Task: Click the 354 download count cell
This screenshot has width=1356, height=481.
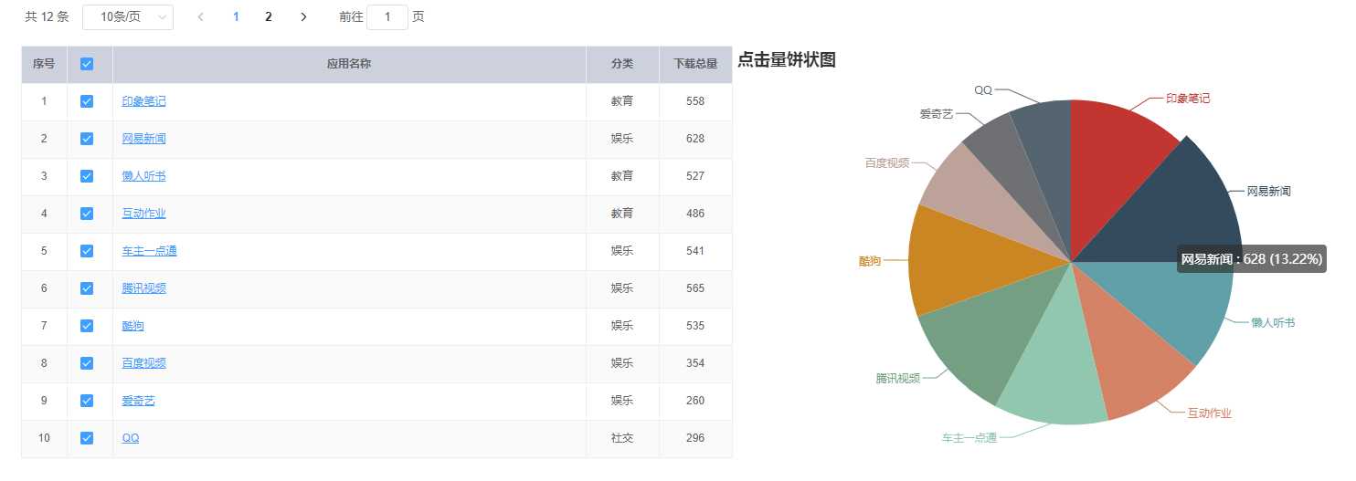Action: [x=695, y=363]
